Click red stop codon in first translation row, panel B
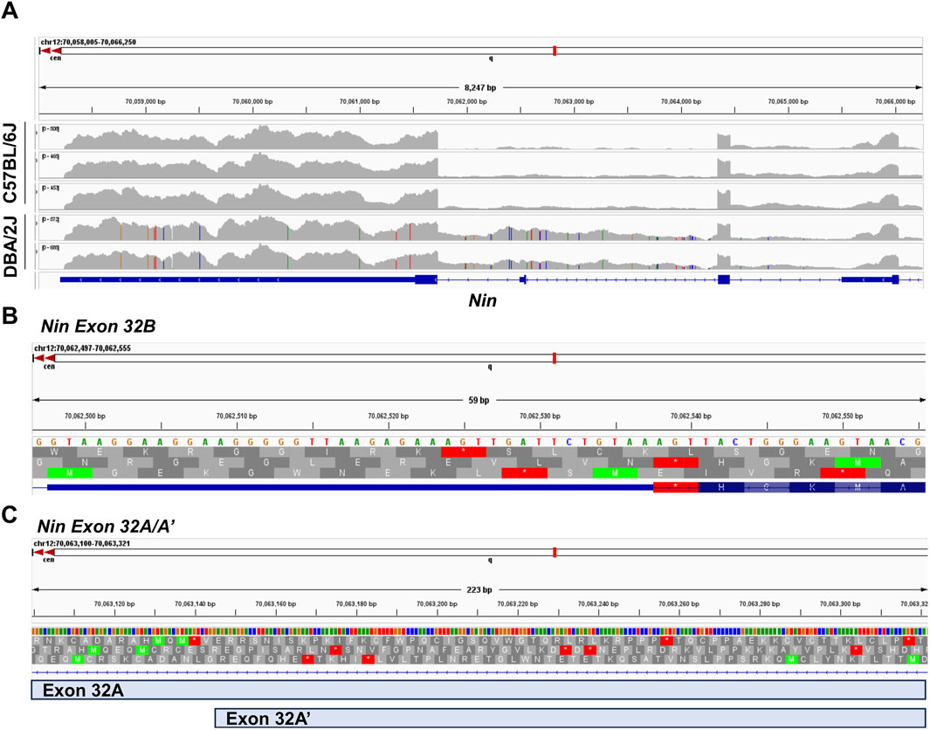Viewport: 930px width, 730px height. coord(463,451)
